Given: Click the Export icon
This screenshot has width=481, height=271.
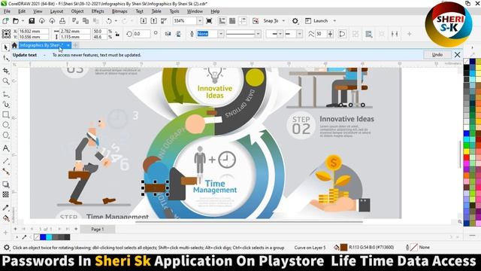Looking at the screenshot, I should 153,21.
